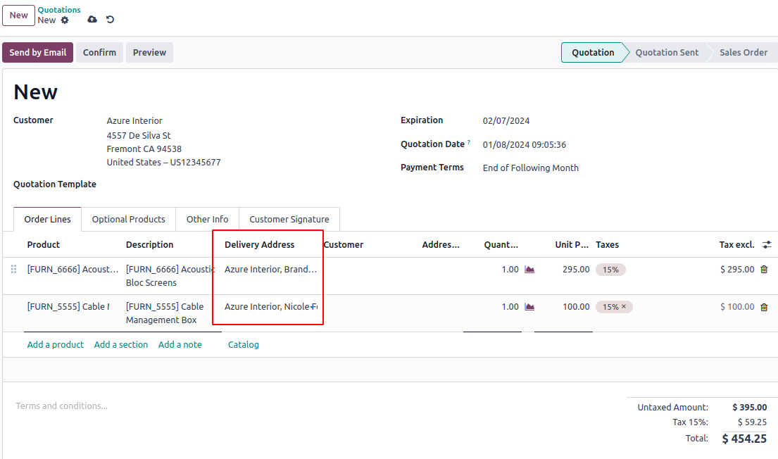Sort by Delivery Address column header
The height and width of the screenshot is (459, 778).
[x=260, y=244]
